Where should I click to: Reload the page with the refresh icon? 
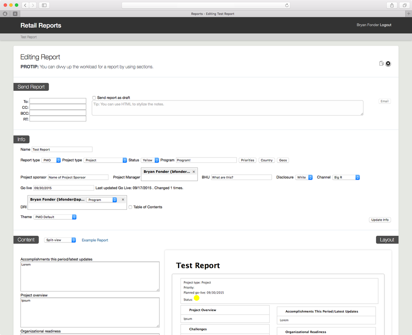click(287, 5)
